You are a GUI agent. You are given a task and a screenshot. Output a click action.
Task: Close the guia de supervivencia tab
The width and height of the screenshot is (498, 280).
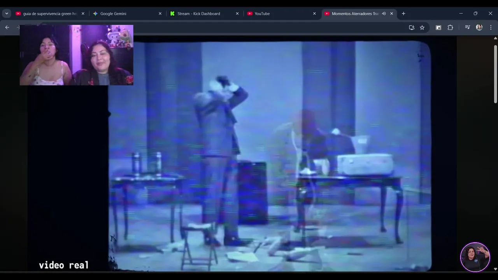(x=83, y=14)
